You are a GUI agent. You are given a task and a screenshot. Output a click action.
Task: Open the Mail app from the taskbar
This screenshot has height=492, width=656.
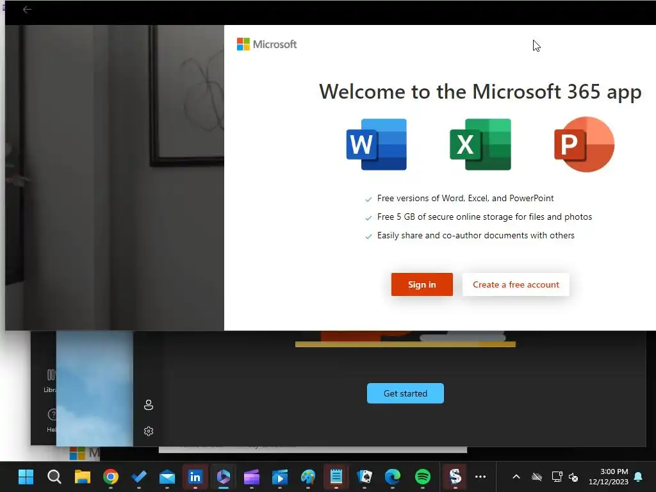[167, 477]
